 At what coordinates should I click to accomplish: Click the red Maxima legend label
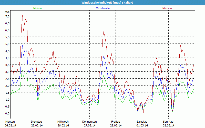(x=167, y=8)
